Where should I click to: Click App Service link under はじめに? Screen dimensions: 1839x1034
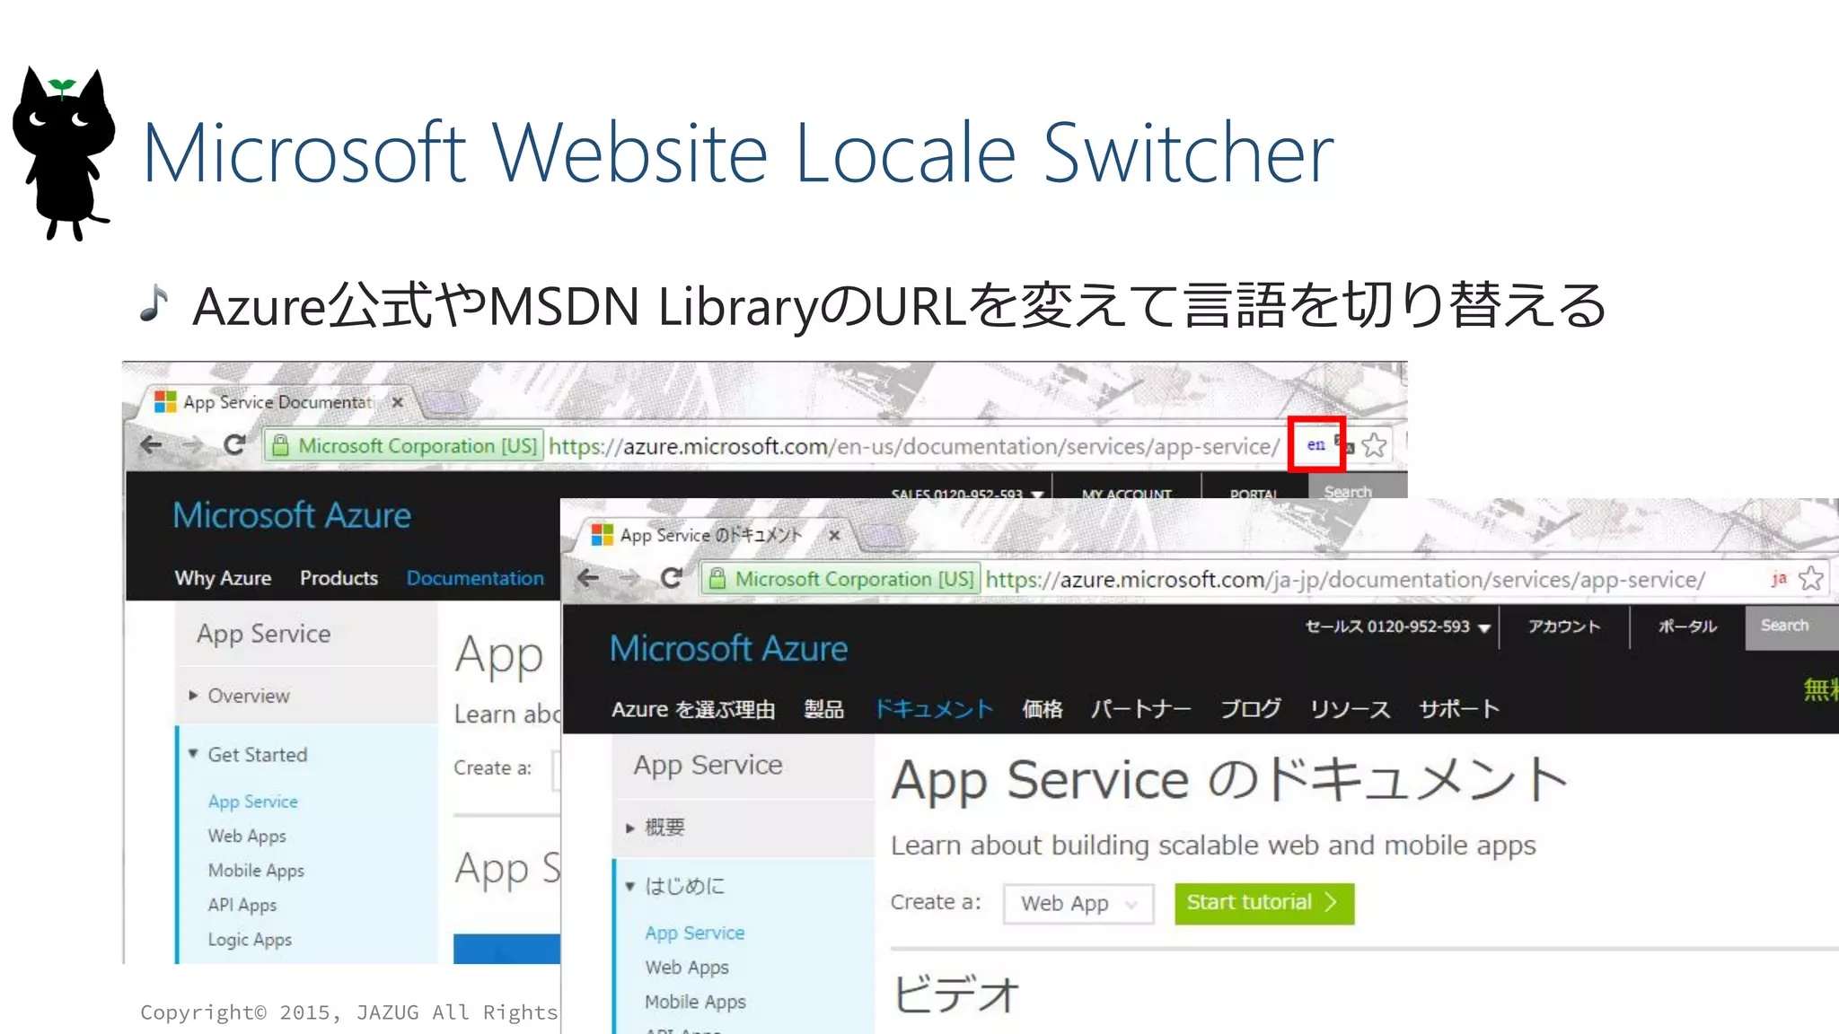click(x=694, y=933)
